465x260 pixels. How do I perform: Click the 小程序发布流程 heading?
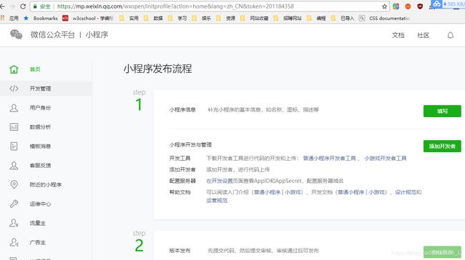click(x=157, y=69)
